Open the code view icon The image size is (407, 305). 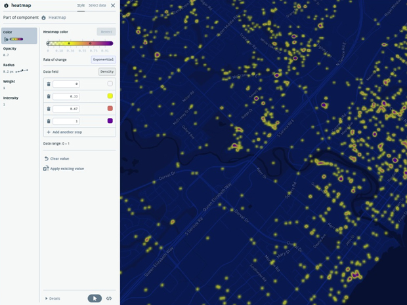109,298
